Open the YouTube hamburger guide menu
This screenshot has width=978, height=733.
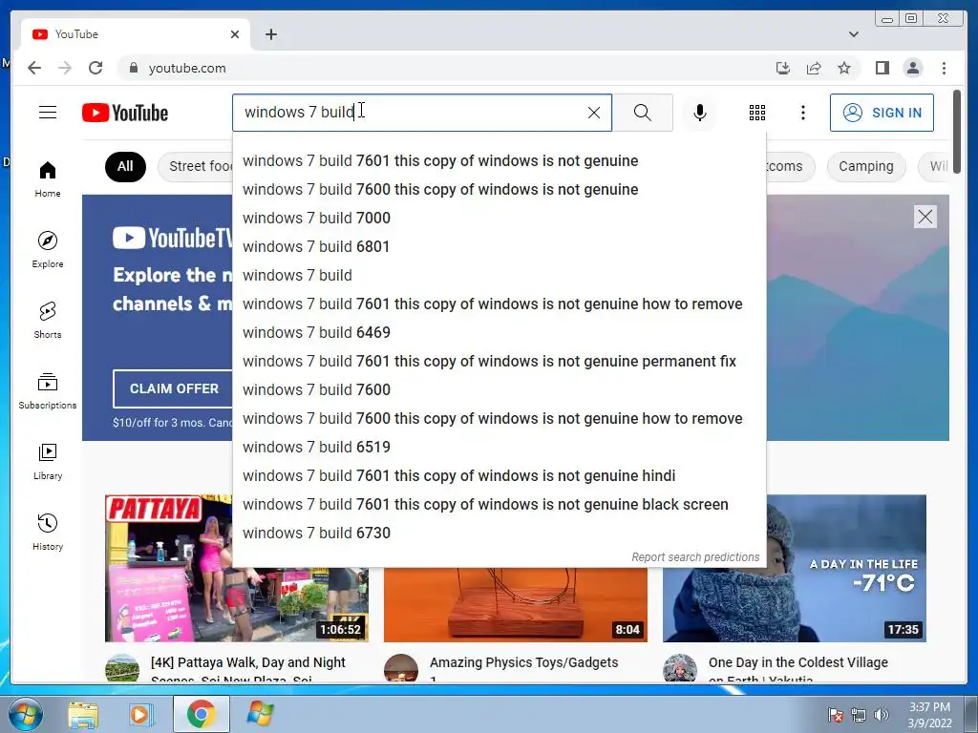click(48, 113)
